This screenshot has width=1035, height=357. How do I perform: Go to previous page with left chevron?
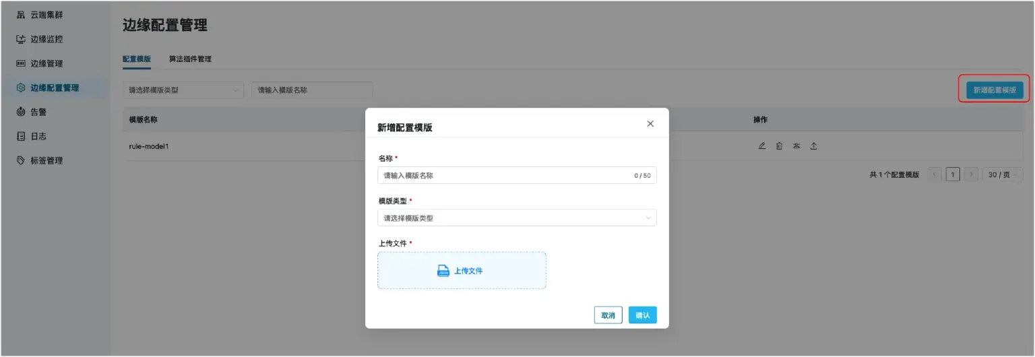[935, 174]
